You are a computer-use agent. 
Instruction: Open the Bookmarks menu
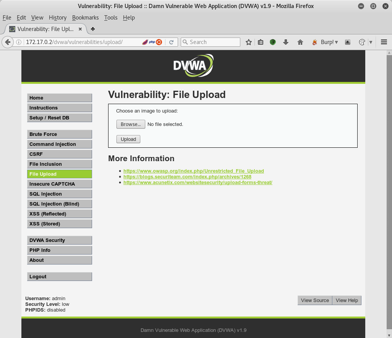click(85, 18)
